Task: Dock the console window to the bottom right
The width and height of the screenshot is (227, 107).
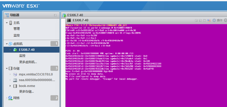Action: tap(196, 21)
